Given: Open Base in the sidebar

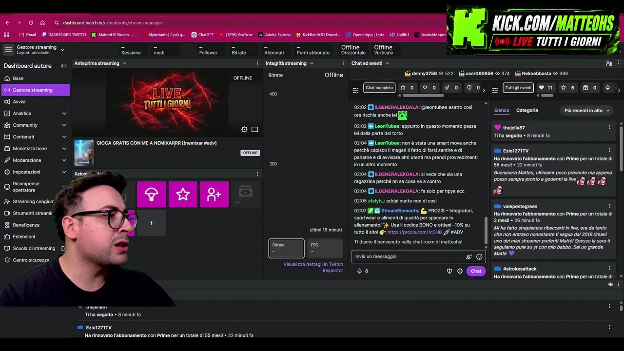Looking at the screenshot, I should pyautogui.click(x=36, y=78).
